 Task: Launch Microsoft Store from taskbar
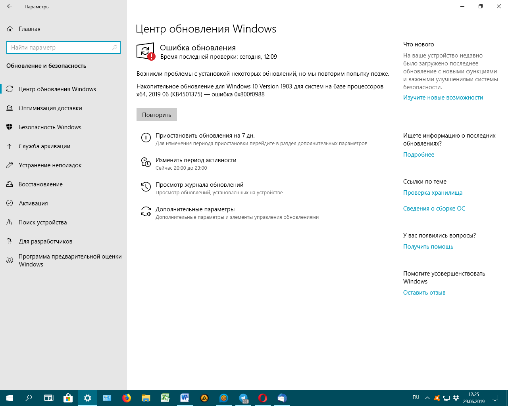(x=68, y=398)
